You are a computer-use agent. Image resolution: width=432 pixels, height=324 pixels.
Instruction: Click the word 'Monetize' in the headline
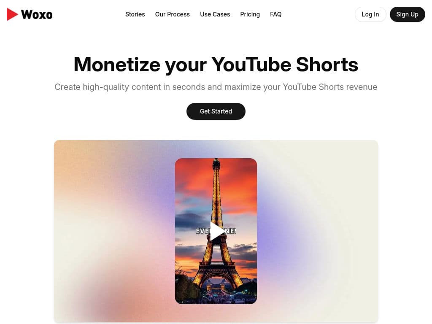[x=117, y=65]
